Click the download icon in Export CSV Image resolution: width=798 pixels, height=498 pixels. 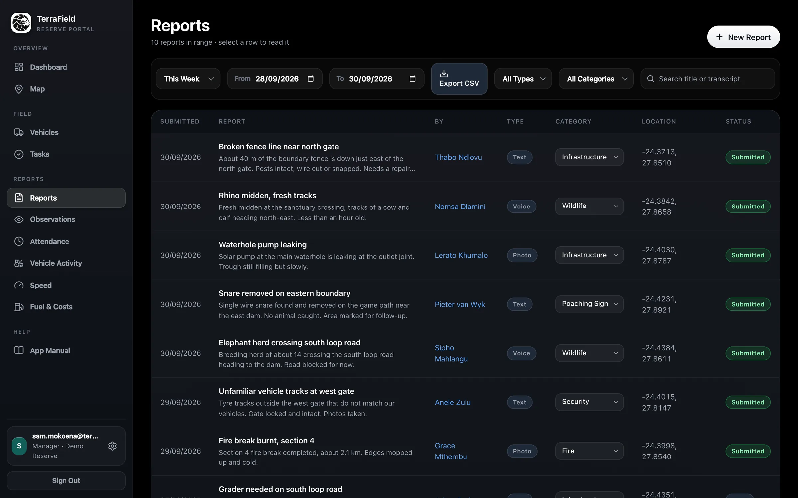click(444, 73)
